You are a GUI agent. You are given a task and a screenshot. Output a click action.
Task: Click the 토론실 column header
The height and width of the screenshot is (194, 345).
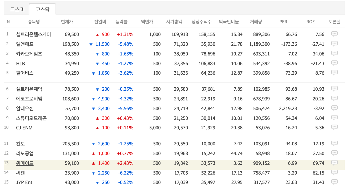334,22
